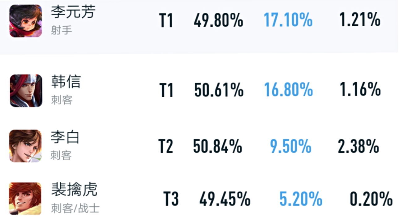Click blue pick rate 16.80%
Image resolution: width=400 pixels, height=222 pixels.
pyautogui.click(x=288, y=90)
